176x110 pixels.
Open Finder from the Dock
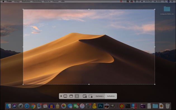pos(9,106)
